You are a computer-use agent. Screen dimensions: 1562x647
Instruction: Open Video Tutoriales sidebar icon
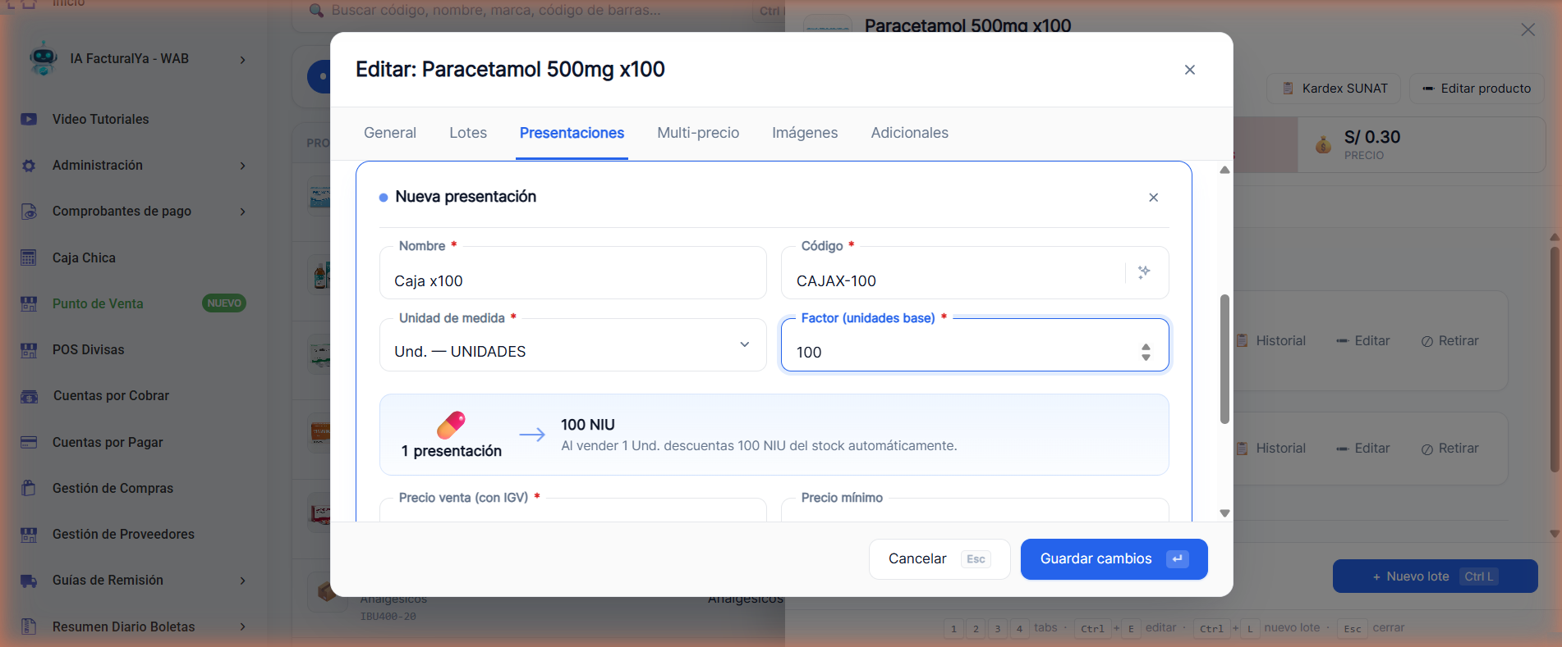coord(29,119)
